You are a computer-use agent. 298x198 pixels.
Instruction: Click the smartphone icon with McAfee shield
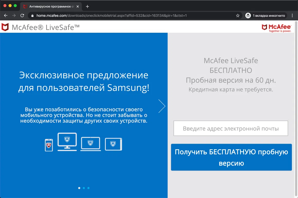click(x=49, y=144)
